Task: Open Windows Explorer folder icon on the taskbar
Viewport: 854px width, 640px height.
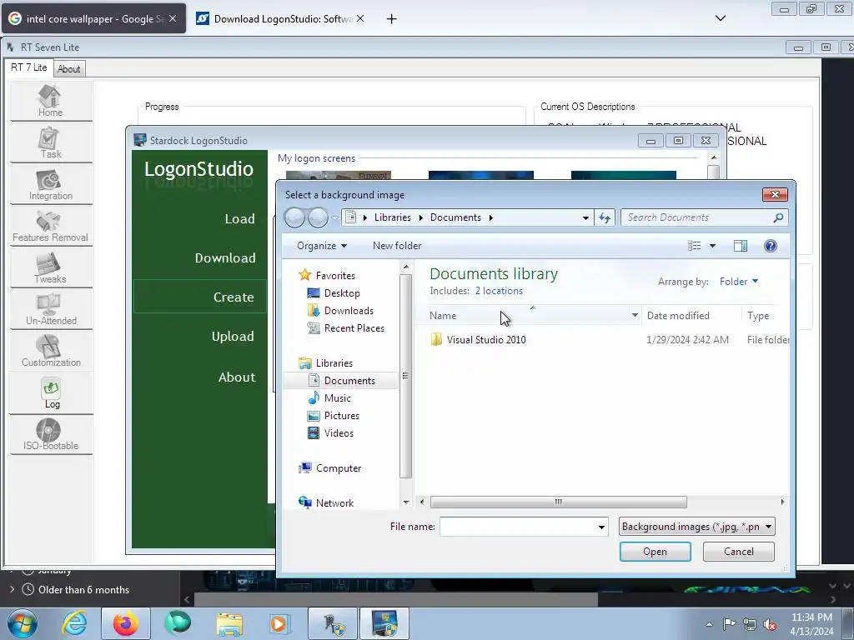Action: [x=229, y=623]
